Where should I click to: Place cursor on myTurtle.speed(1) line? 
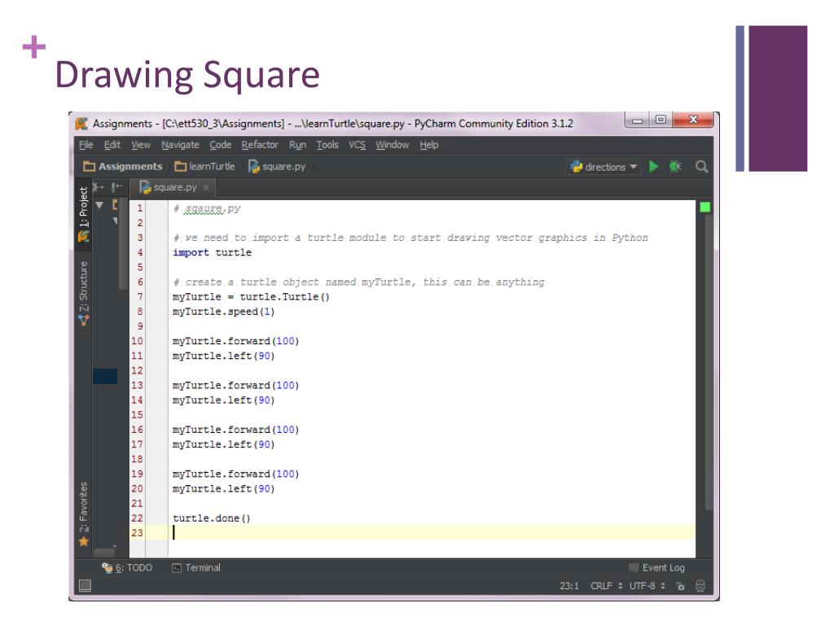(x=223, y=312)
